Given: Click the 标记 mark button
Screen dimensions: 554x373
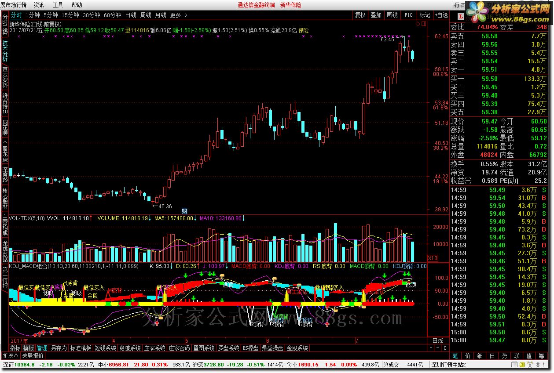Looking at the screenshot, I should point(425,15).
